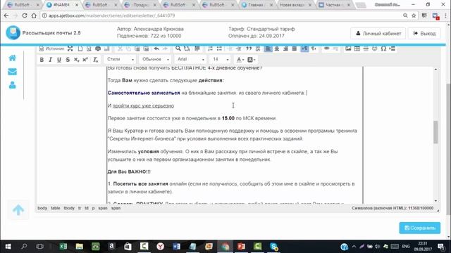The height and width of the screenshot is (253, 451).
Task: Insert a table into the letter
Action: click(357, 48)
